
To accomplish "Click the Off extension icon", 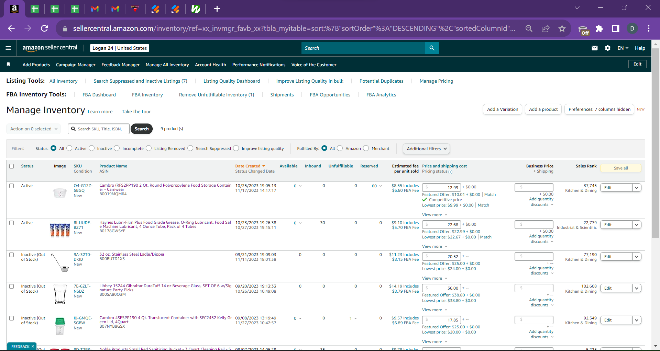I will (x=583, y=30).
